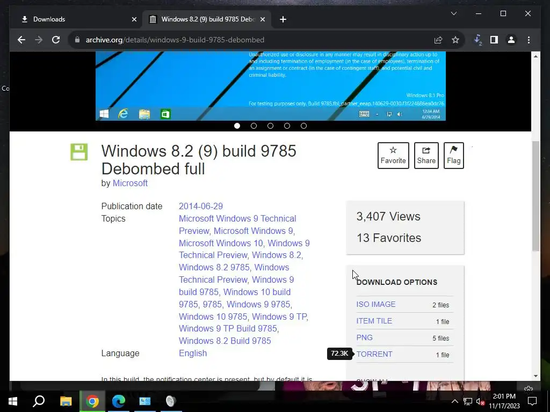
Task: Click the 13 Favorites text
Action: pos(389,238)
